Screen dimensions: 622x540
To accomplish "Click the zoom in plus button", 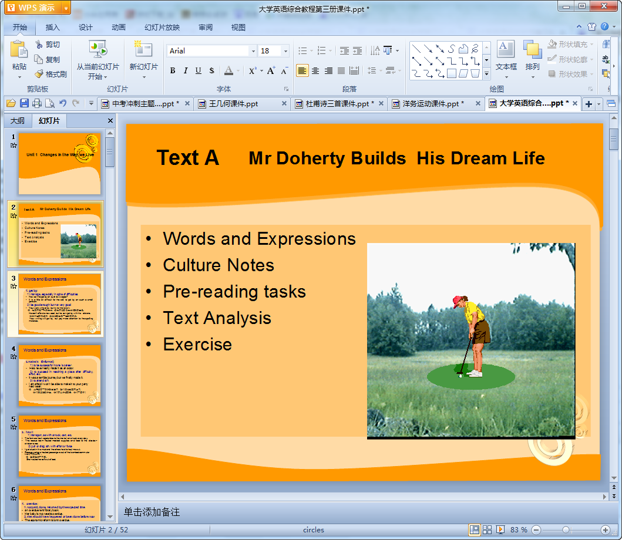I will pos(606,529).
